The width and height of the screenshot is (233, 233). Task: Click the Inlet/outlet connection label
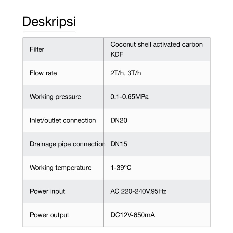point(63,120)
